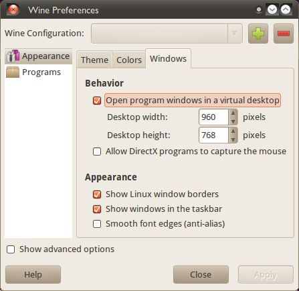The width and height of the screenshot is (299, 291).
Task: Click the maximize up-arrow title bar icon
Action: [x=286, y=9]
